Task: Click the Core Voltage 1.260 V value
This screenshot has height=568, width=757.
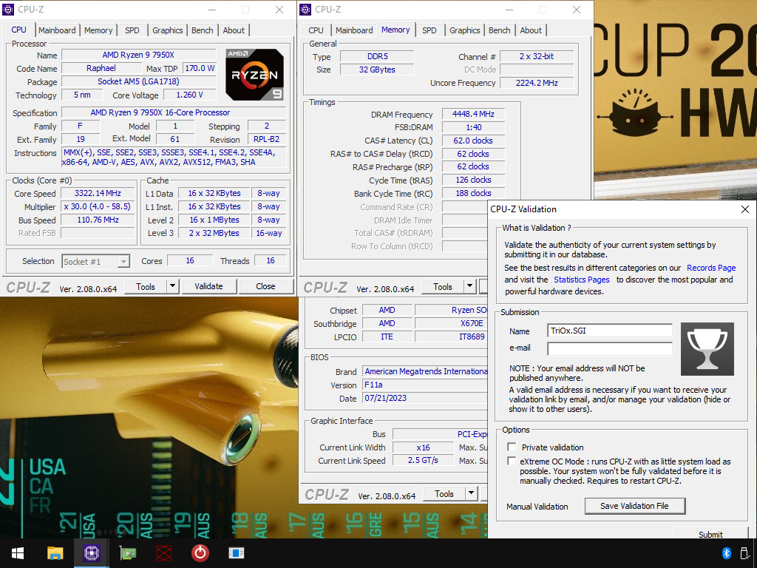Action: coord(189,95)
